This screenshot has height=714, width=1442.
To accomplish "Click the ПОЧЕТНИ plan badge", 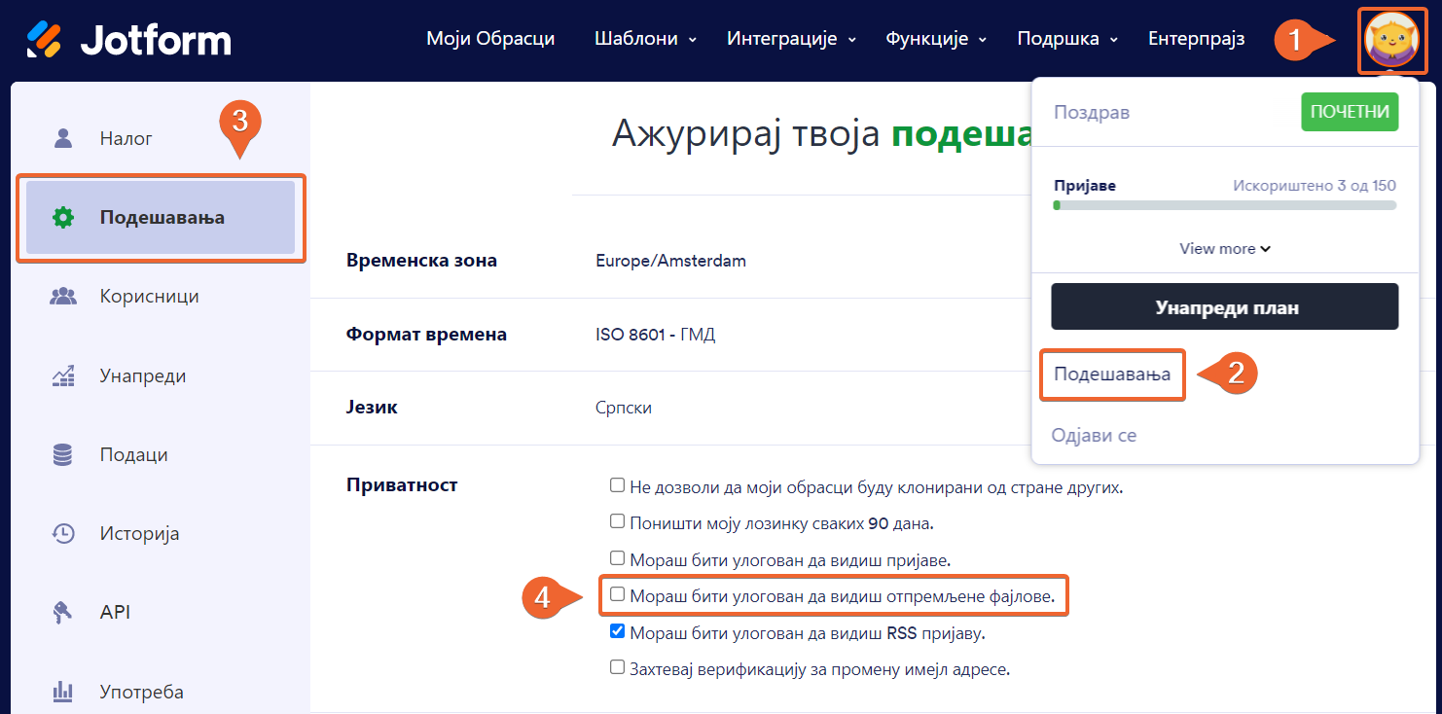I will 1350,112.
